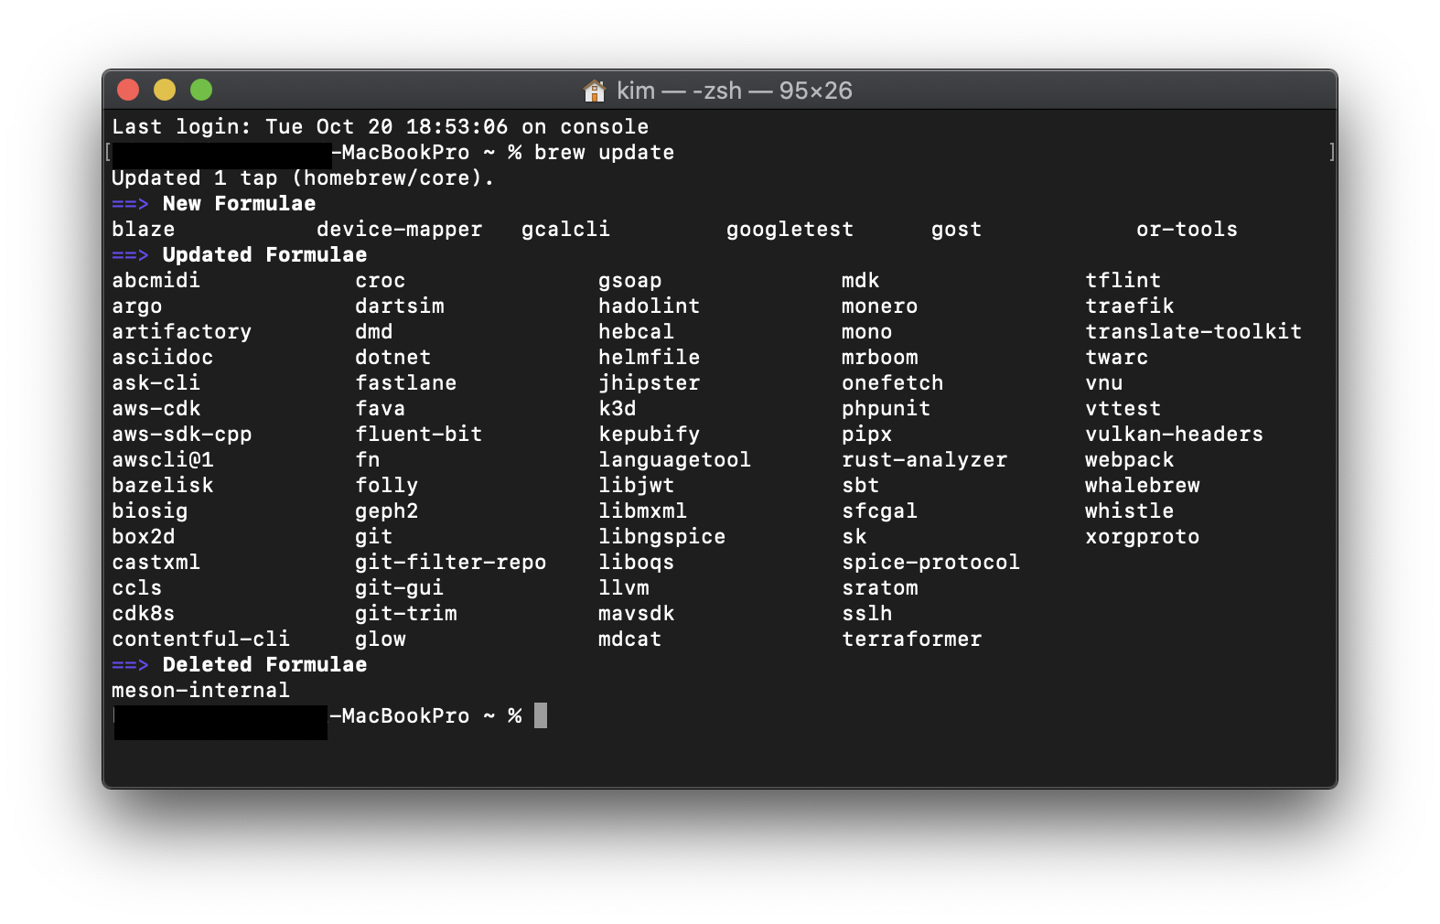Click the yellow minimize window button
This screenshot has height=924, width=1440.
(165, 90)
